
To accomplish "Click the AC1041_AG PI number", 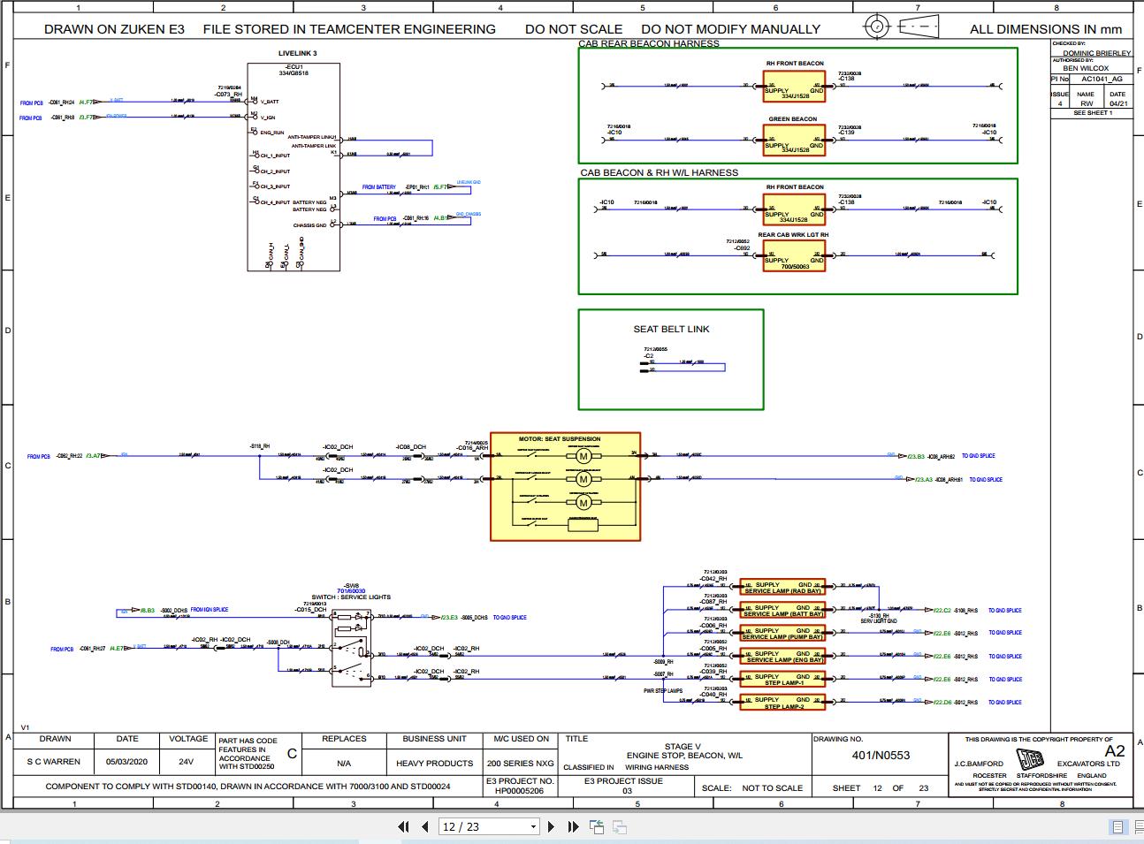I will pos(1102,79).
